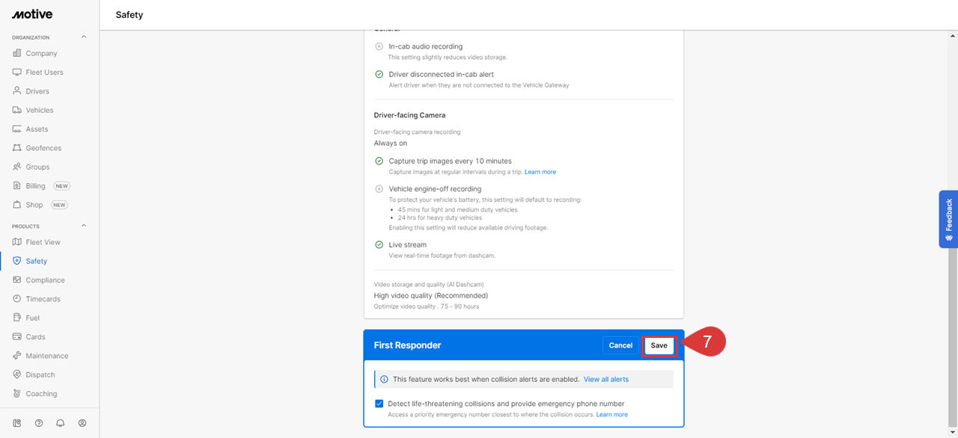The height and width of the screenshot is (438, 958).
Task: Open the user profile icon
Action: (82, 423)
